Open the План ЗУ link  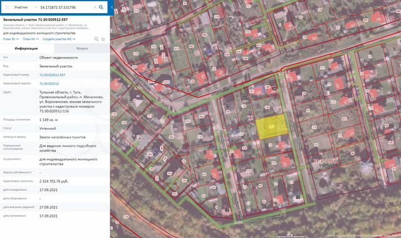pos(11,39)
